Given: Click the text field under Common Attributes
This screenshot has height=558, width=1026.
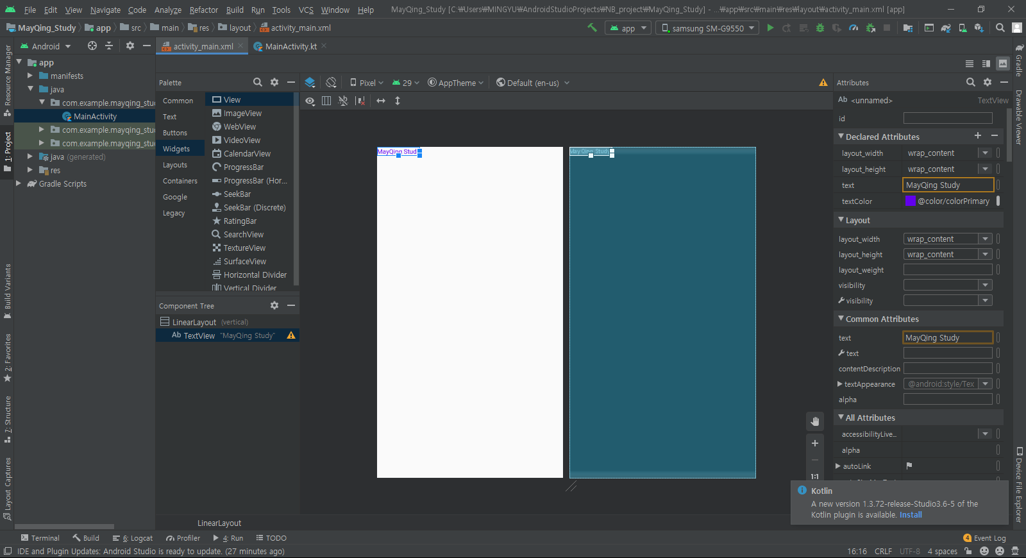Looking at the screenshot, I should 948,337.
